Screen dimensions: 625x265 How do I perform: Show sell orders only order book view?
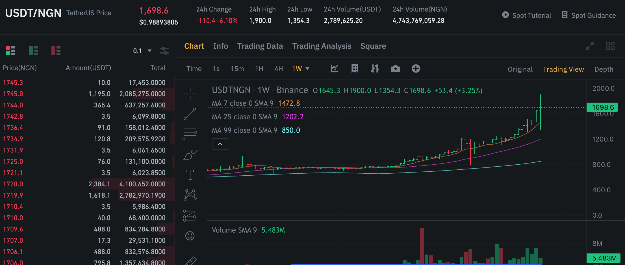point(56,51)
